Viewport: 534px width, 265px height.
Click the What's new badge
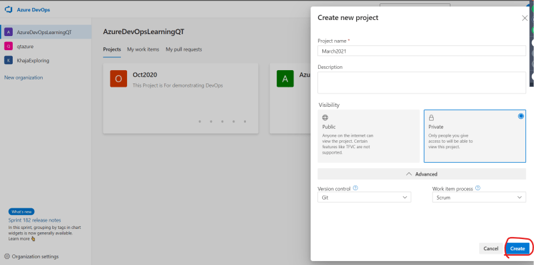point(21,212)
